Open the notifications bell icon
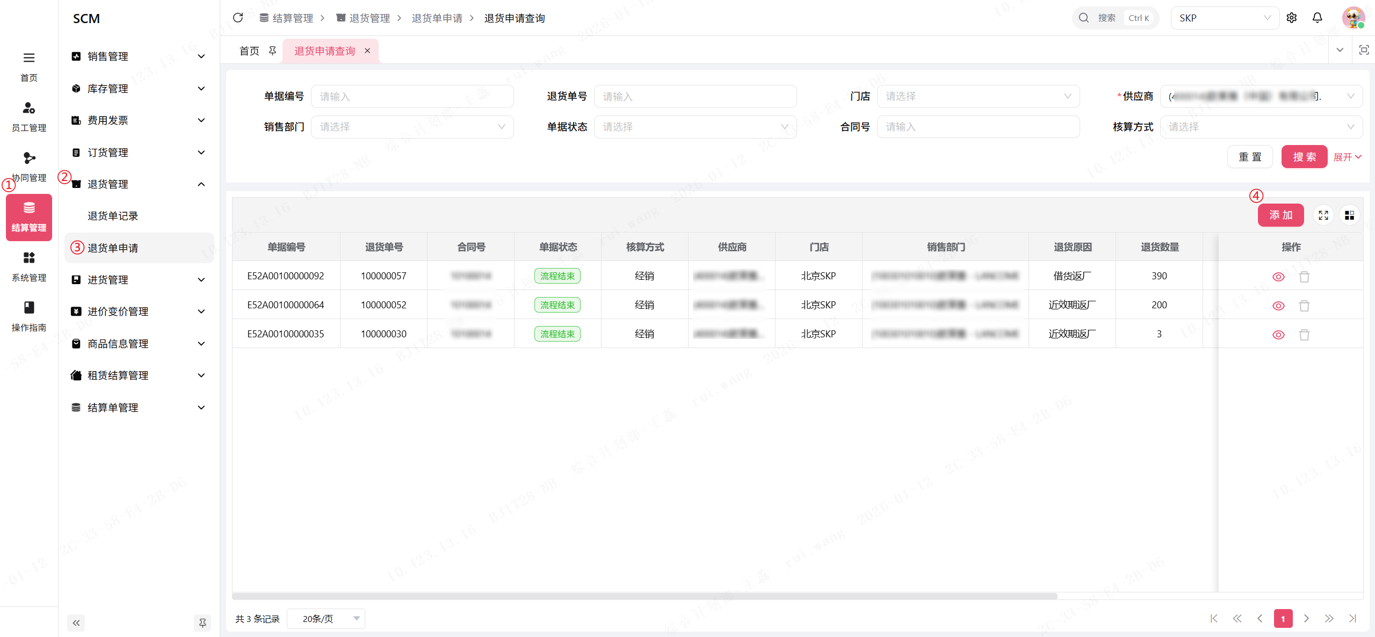Image resolution: width=1375 pixels, height=637 pixels. [x=1317, y=18]
